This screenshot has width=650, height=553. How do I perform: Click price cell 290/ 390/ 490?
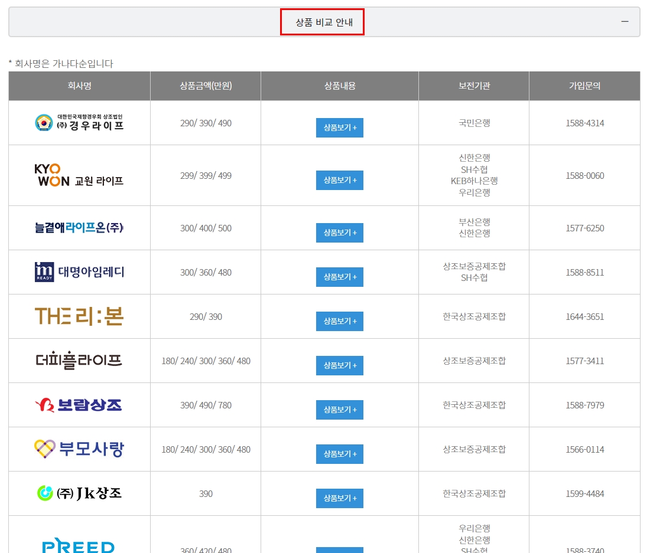click(206, 123)
